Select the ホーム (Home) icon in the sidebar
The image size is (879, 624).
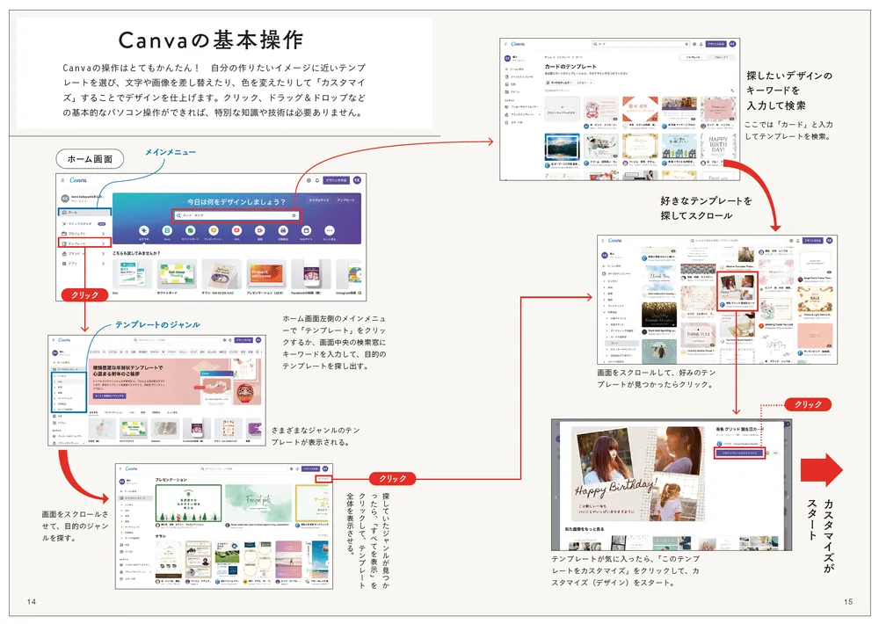tap(66, 212)
